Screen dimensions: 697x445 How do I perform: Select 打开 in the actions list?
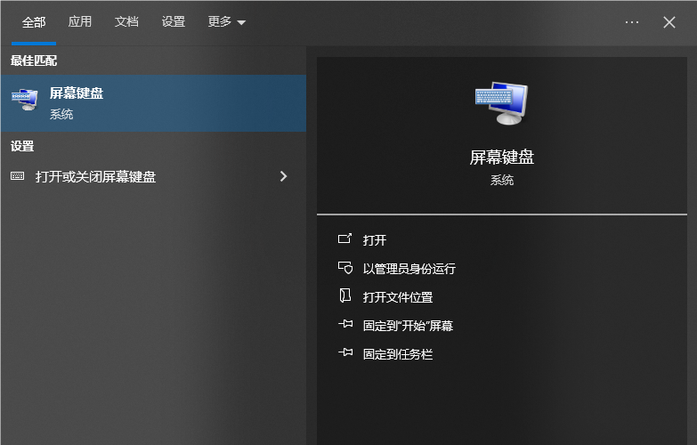[374, 240]
